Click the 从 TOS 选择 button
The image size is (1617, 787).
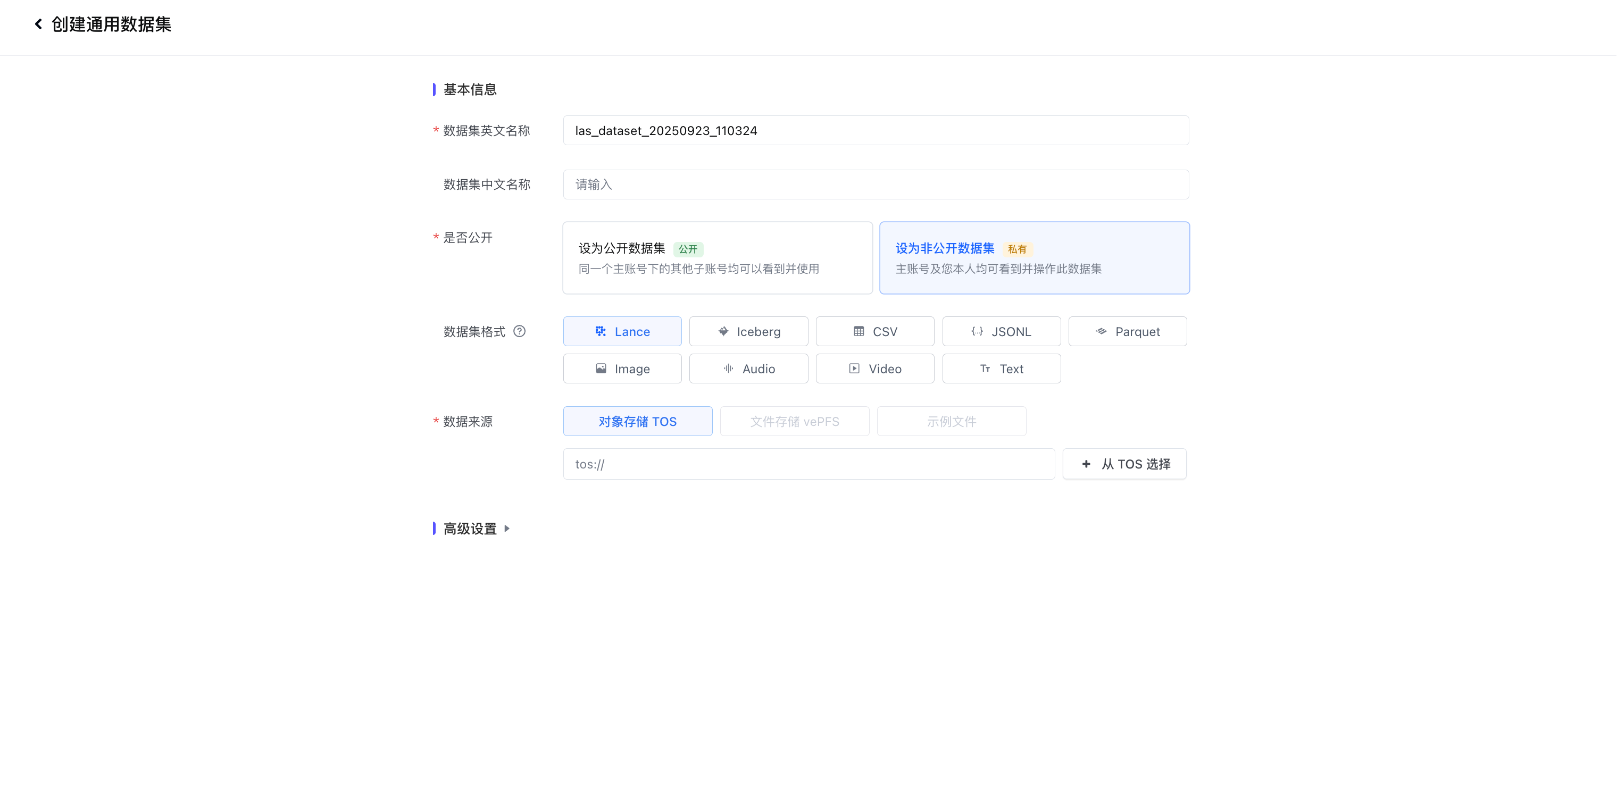(1124, 463)
